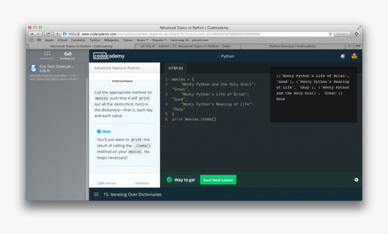Toggle Safari Reader mode
The width and height of the screenshot is (388, 234).
tap(342, 34)
